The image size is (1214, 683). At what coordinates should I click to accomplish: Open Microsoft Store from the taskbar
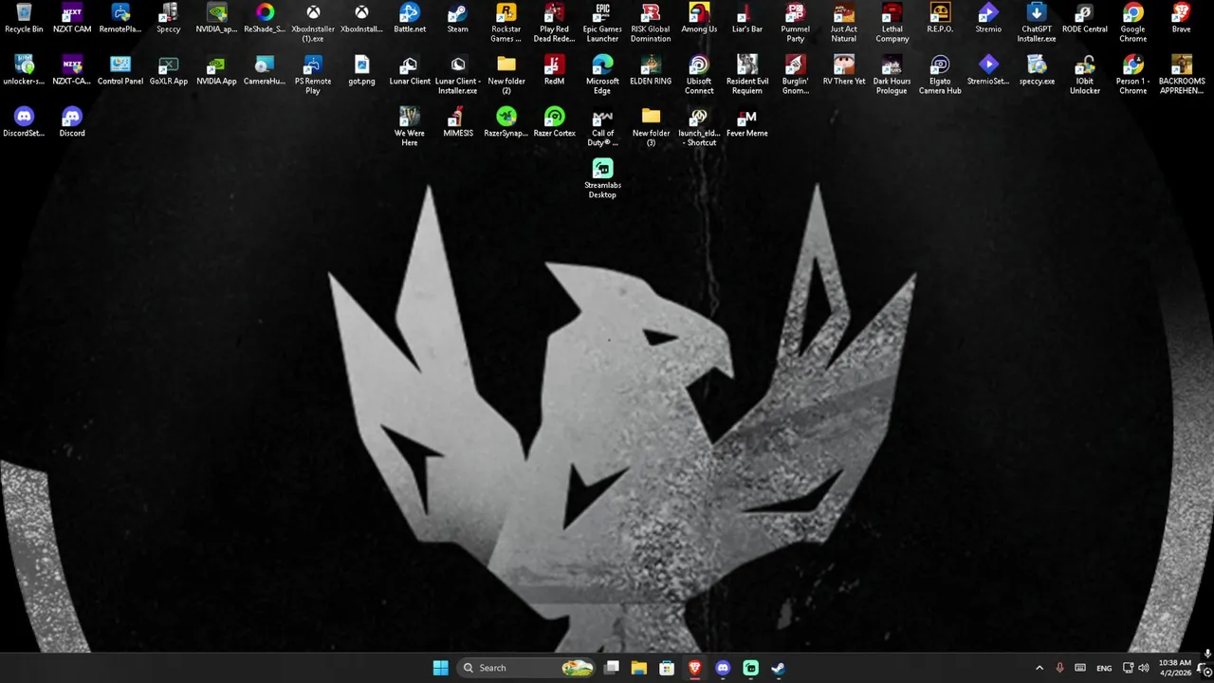(667, 668)
